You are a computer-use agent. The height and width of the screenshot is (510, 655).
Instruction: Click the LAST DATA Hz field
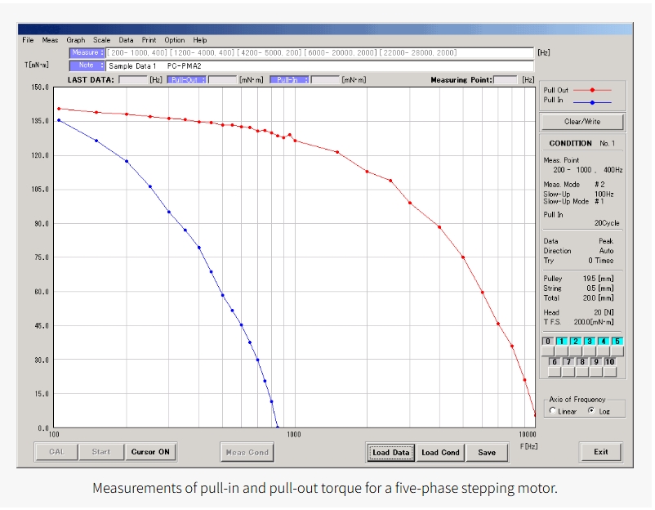coord(133,80)
